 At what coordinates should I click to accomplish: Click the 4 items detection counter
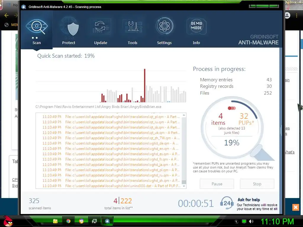click(x=218, y=119)
